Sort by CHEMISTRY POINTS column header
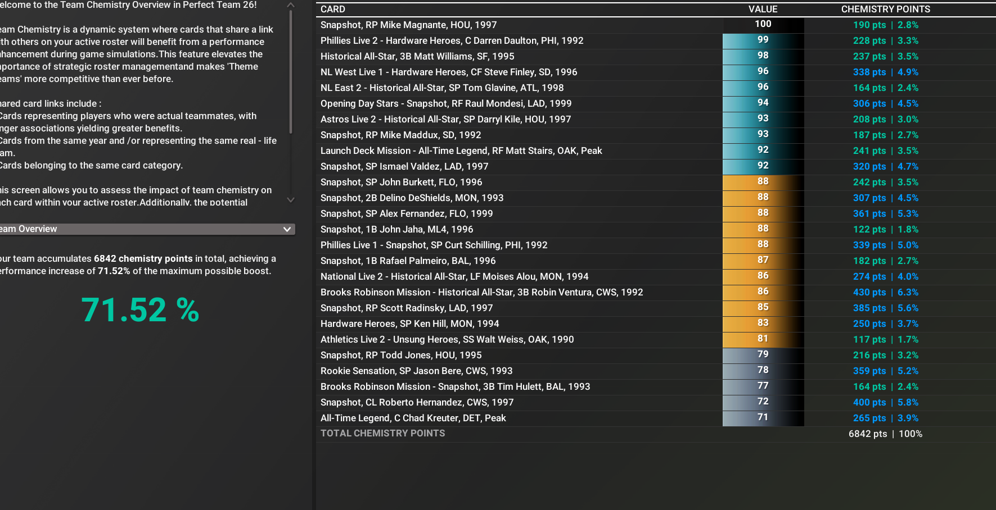This screenshot has width=996, height=510. tap(885, 9)
